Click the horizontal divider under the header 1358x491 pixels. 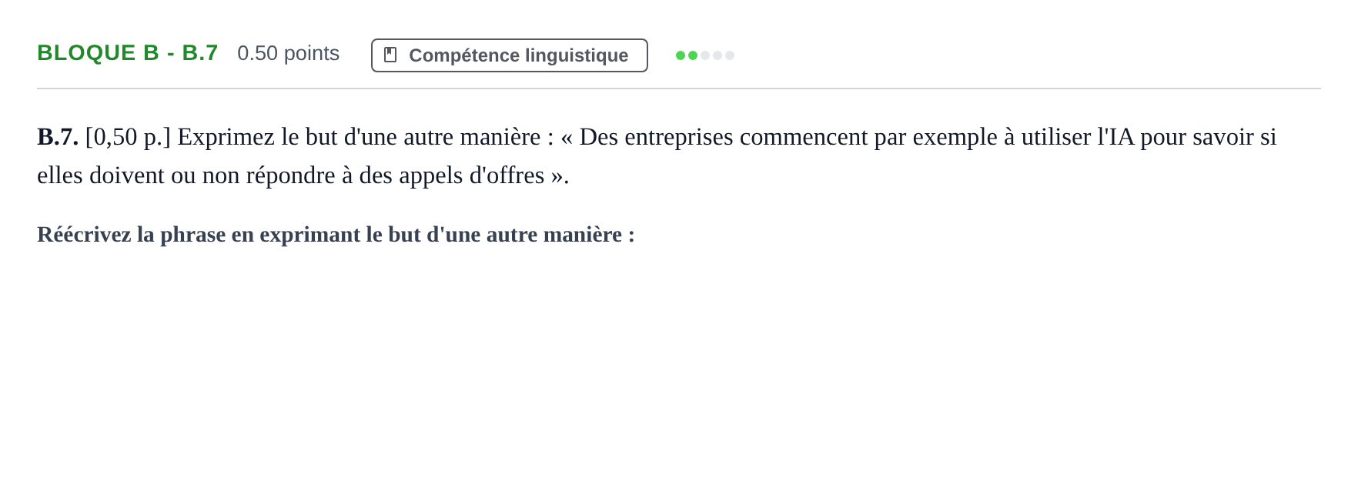tap(679, 89)
